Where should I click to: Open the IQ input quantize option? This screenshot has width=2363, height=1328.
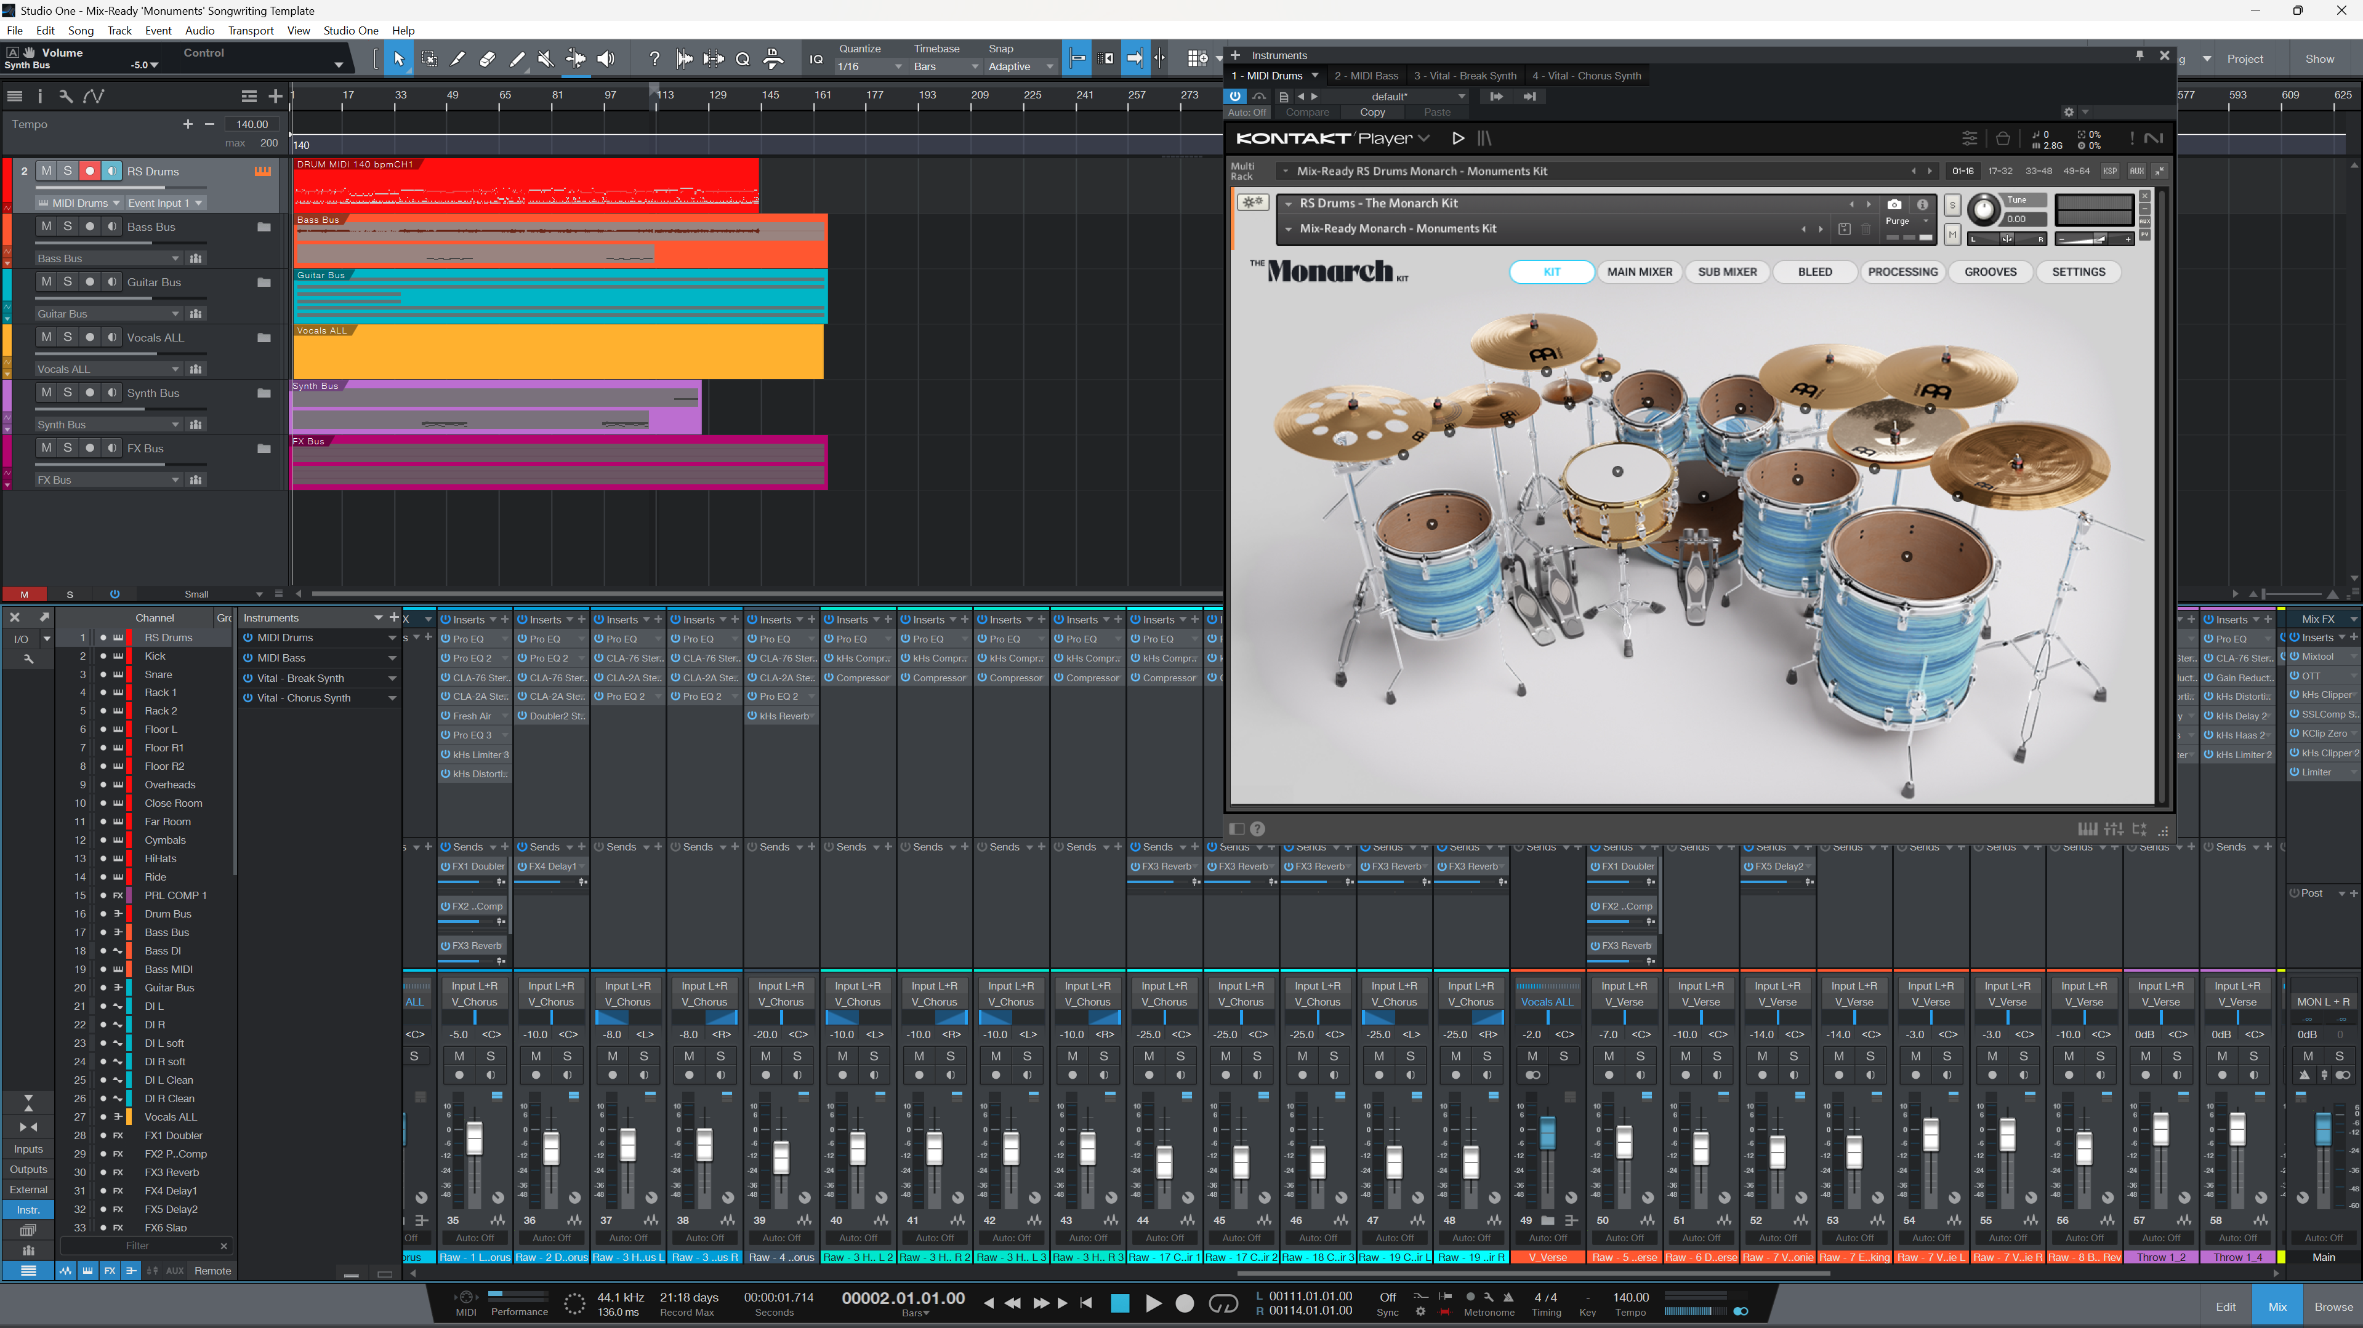(x=816, y=60)
